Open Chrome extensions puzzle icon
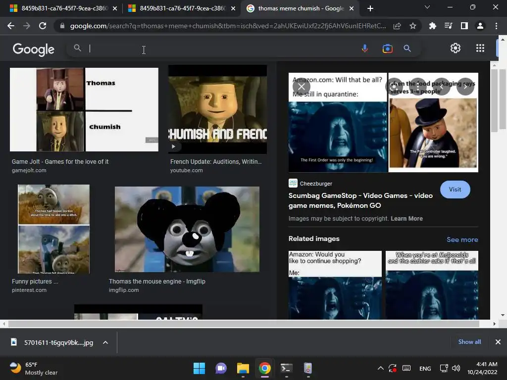 tap(432, 26)
